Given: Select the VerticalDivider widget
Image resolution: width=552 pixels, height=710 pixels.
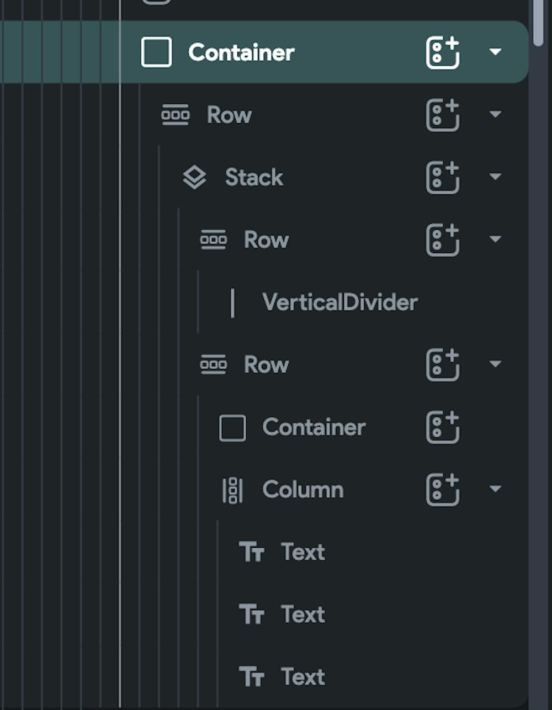Looking at the screenshot, I should [339, 303].
